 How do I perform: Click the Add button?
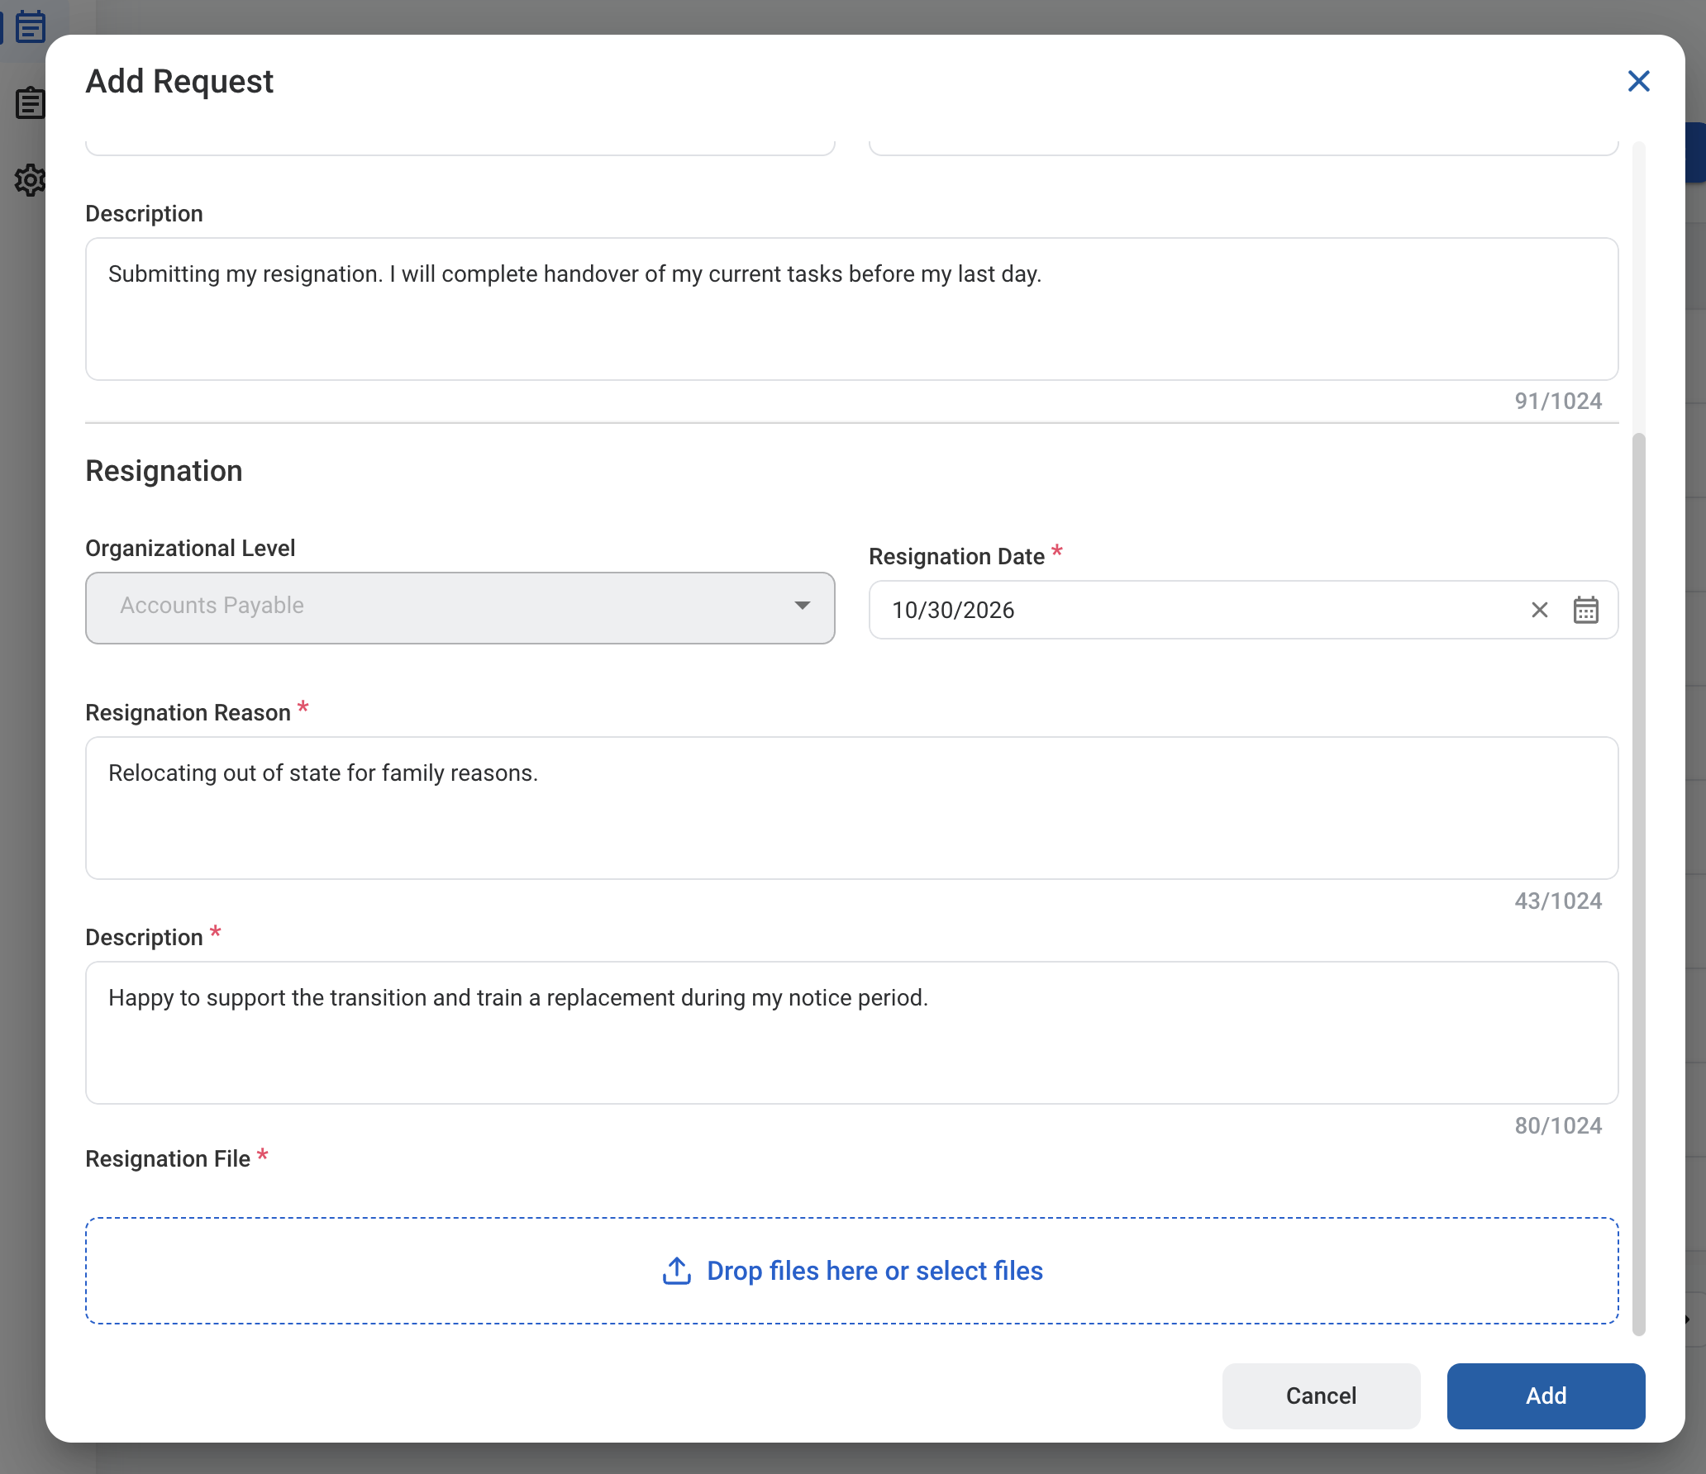(1546, 1396)
